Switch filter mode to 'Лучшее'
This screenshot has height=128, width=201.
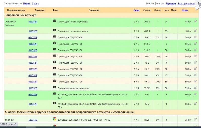click(171, 4)
